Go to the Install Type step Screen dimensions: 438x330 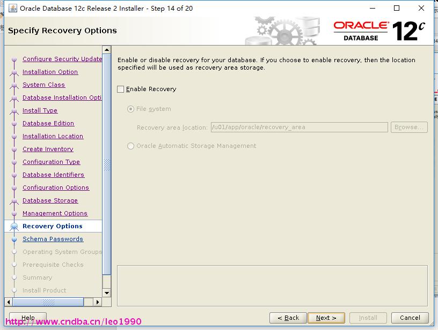pyautogui.click(x=40, y=110)
